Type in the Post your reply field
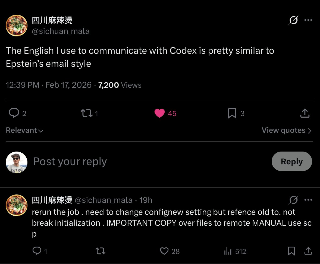Viewport: 320px width, 264px height. pos(136,161)
